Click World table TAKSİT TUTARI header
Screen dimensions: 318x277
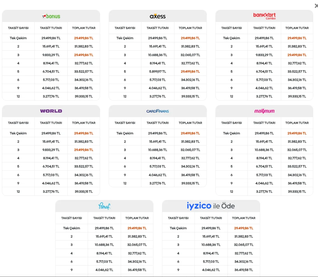(x=51, y=123)
